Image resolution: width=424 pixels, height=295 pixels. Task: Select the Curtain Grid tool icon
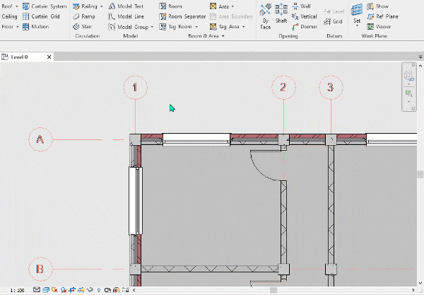click(x=26, y=16)
